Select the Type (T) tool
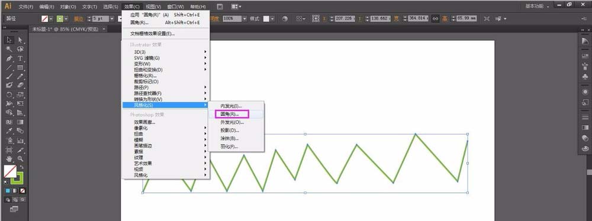This screenshot has height=221, width=592. tap(20, 58)
